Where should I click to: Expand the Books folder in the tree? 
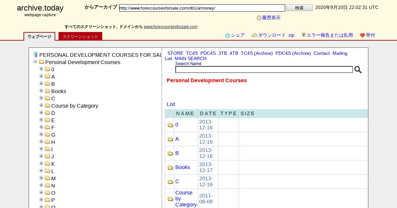[x=41, y=91]
